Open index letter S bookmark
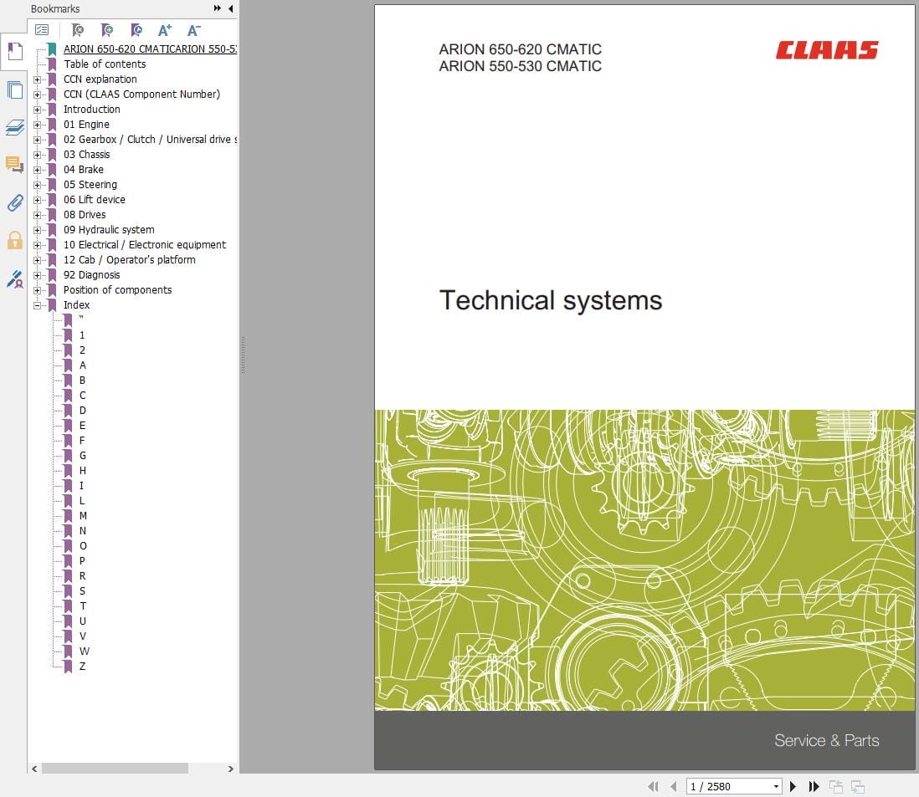 pyautogui.click(x=83, y=591)
